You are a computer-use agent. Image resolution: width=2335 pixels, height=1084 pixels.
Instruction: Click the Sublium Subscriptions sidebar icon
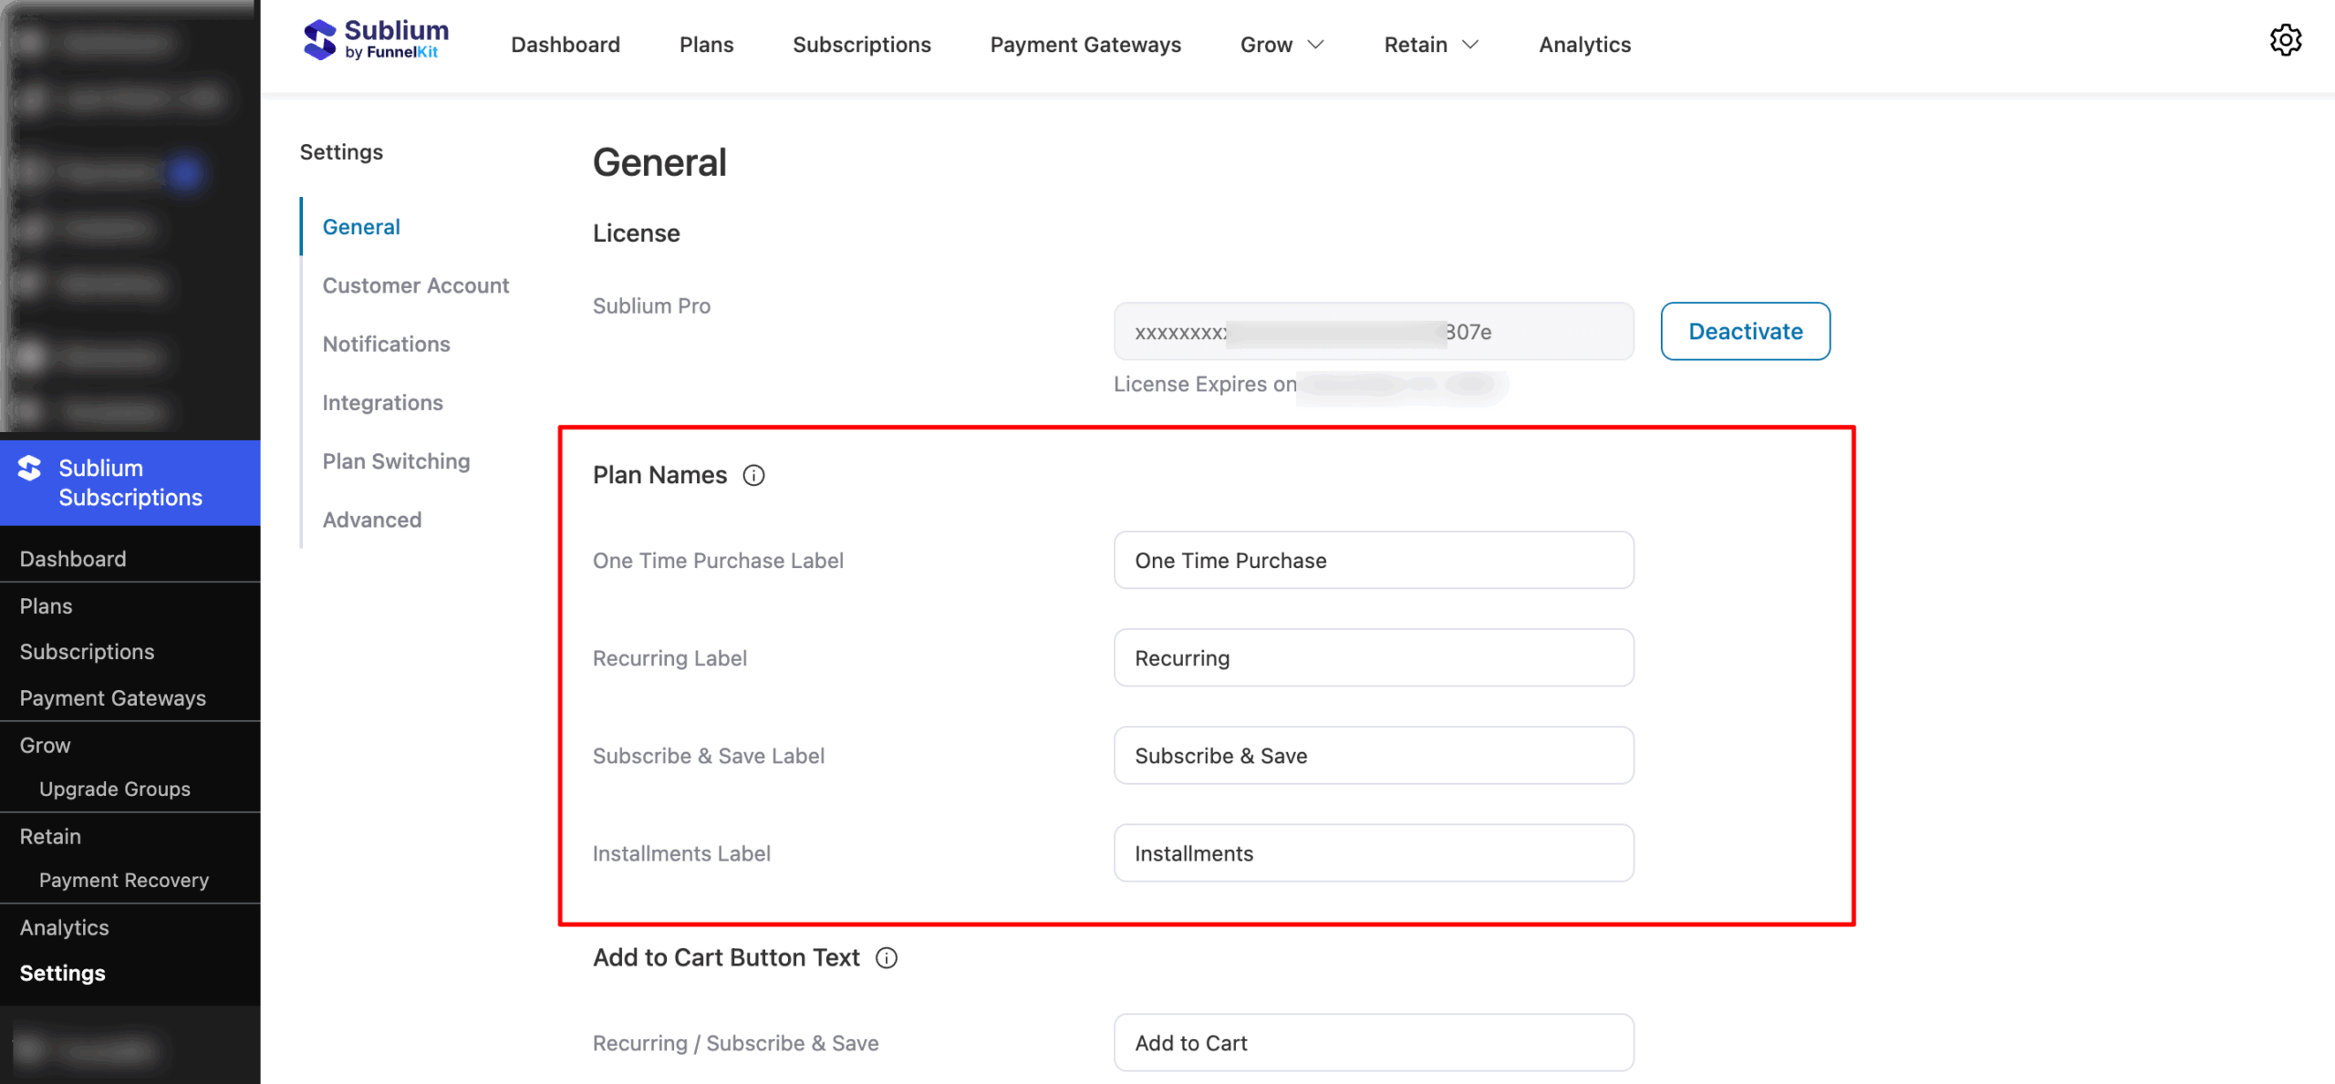click(29, 469)
